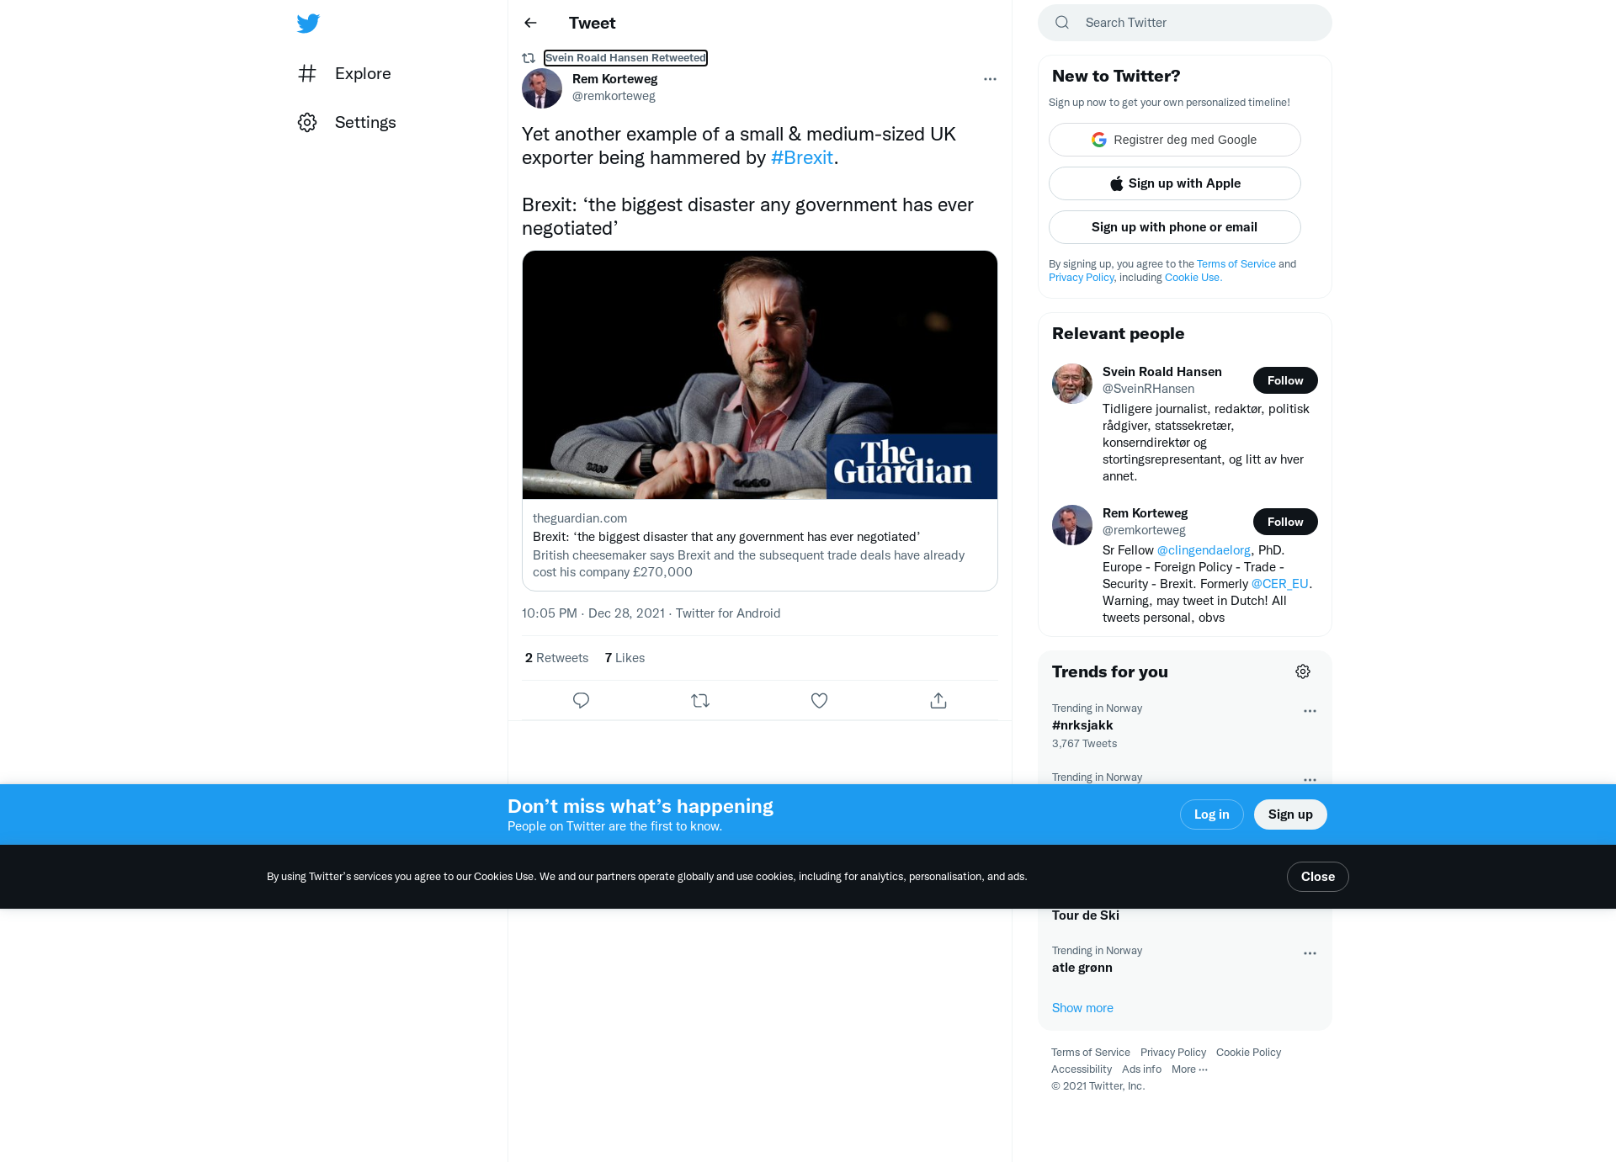Screen dimensions: 1616x1162
Task: Follow Svein Roald Hansen
Action: (x=1285, y=380)
